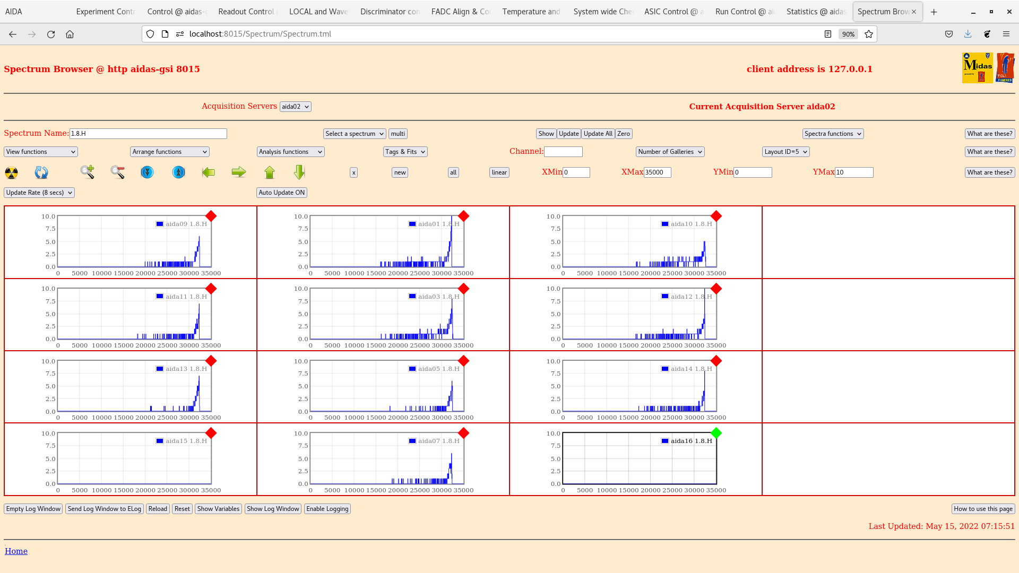Open the Analysis functions dropdown
This screenshot has height=573, width=1019.
pyautogui.click(x=290, y=152)
